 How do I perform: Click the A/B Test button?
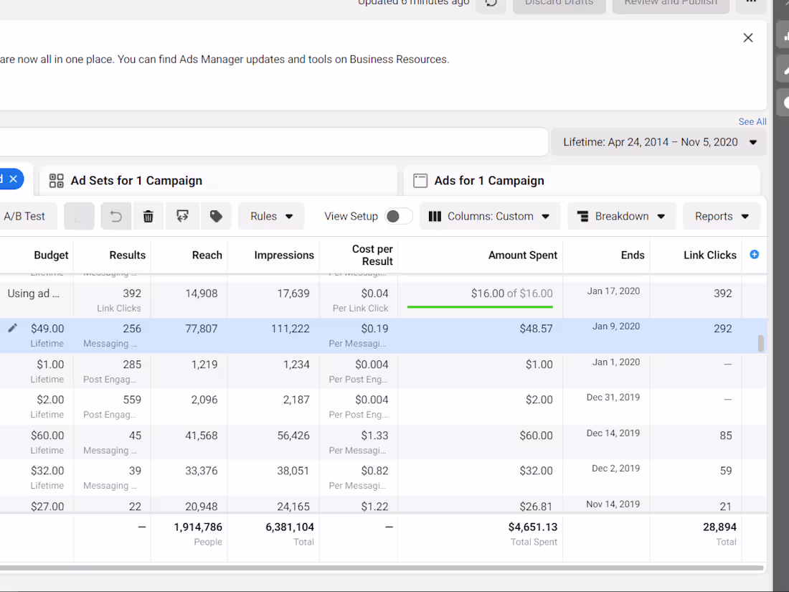coord(24,216)
